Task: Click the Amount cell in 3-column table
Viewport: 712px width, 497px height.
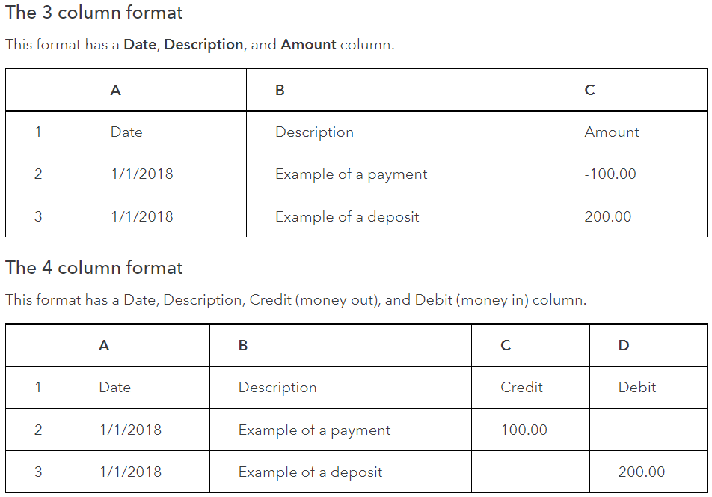Action: pos(631,132)
